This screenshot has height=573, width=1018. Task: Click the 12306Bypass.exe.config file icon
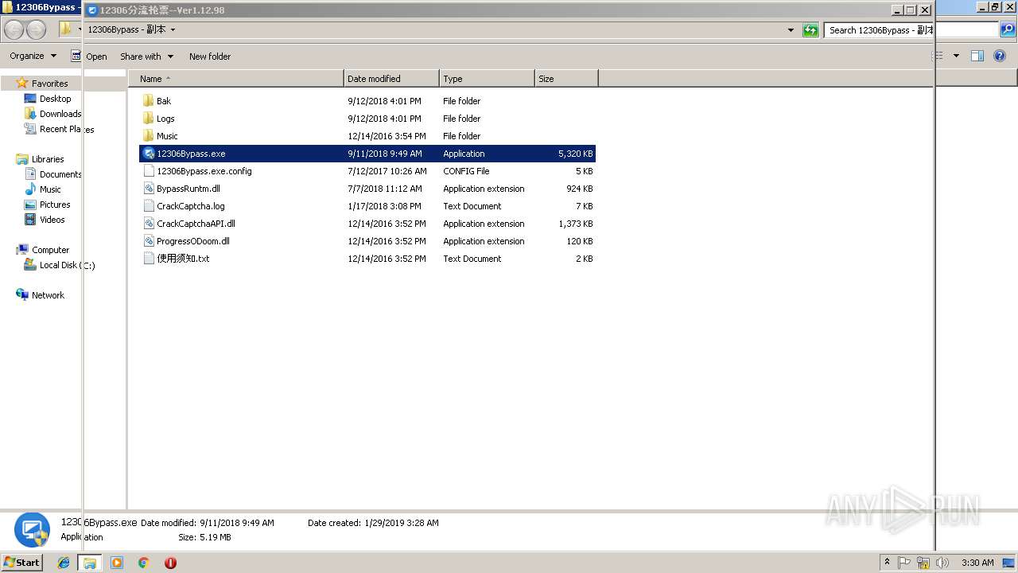point(148,171)
